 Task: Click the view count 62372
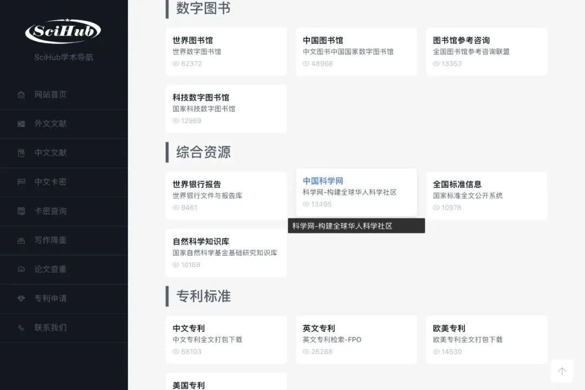click(x=191, y=64)
